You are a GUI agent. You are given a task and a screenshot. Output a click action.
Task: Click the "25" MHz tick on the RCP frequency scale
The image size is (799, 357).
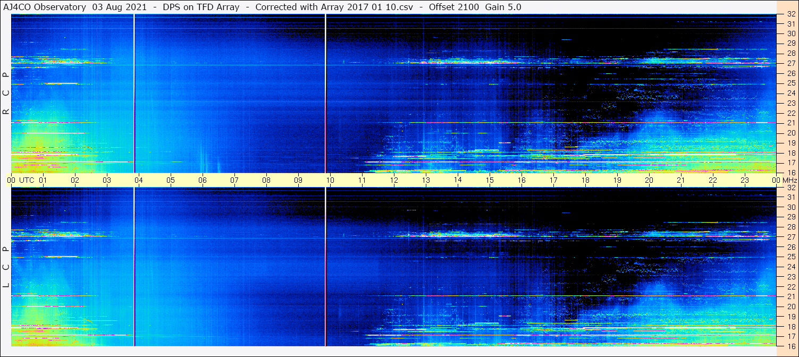[x=790, y=83]
